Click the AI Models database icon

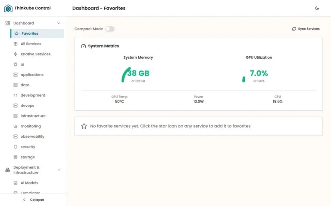pos(16,183)
